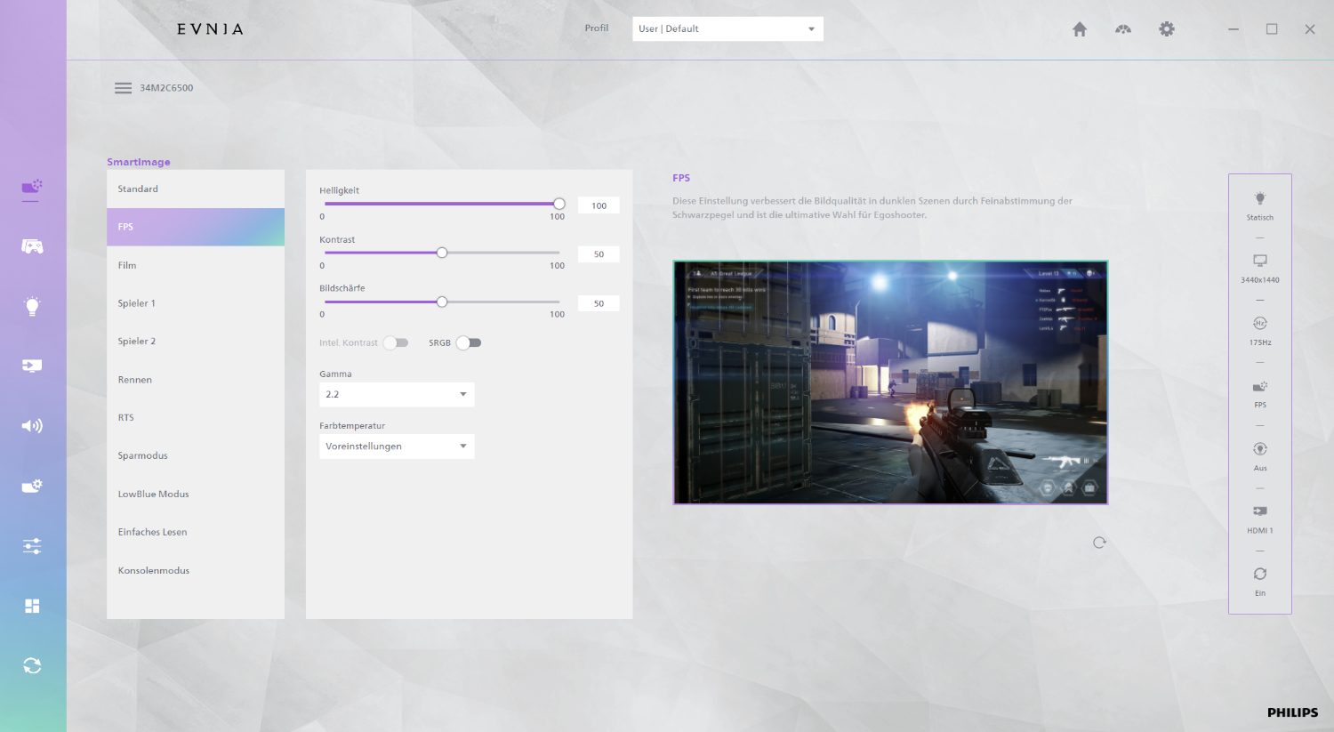Screen dimensions: 1334x732
Task: Open the sliders adjustment section in sidebar
Action: coord(32,546)
